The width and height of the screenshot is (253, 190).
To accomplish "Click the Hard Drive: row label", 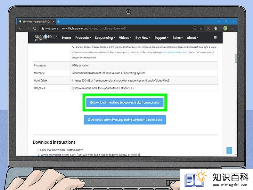I will [41, 81].
